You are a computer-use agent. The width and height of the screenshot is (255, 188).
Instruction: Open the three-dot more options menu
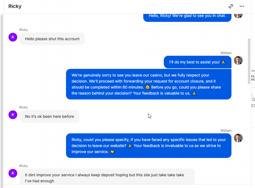pyautogui.click(x=242, y=6)
